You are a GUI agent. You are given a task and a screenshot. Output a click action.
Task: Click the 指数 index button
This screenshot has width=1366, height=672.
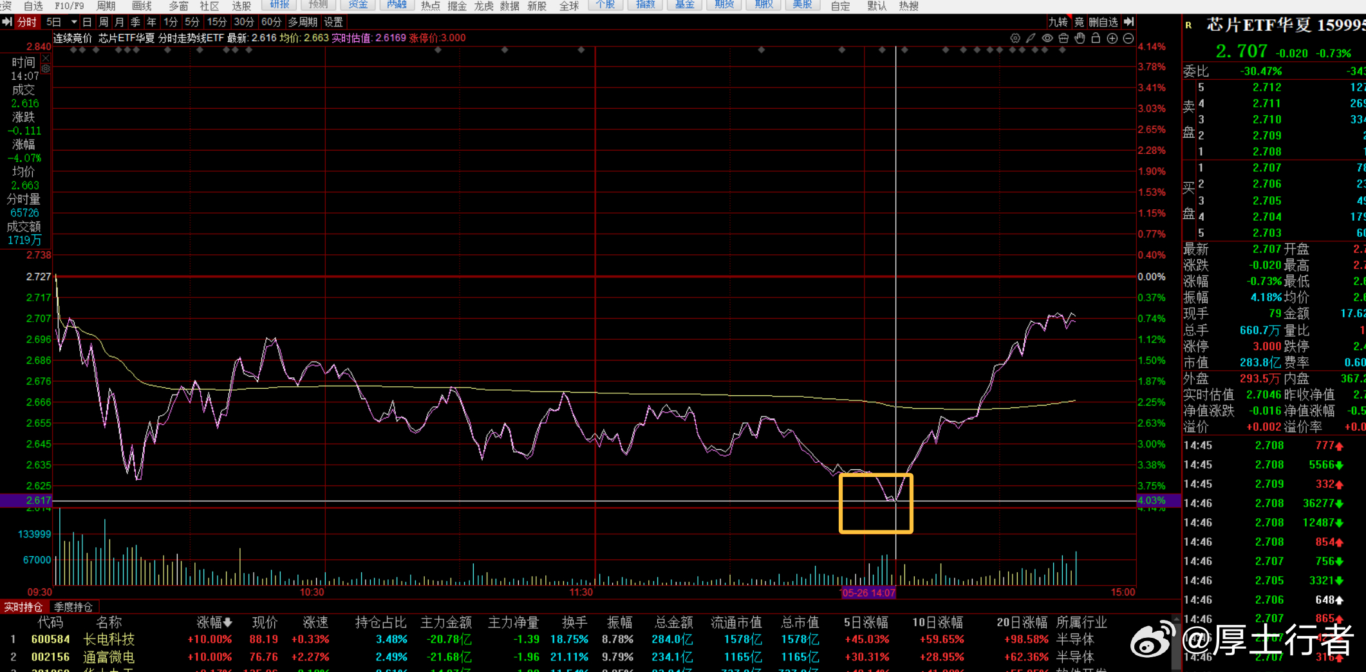645,5
